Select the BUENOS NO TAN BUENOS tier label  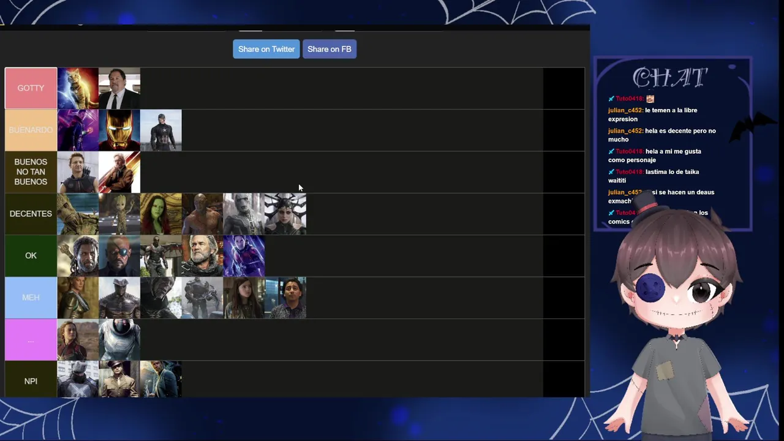(x=31, y=172)
